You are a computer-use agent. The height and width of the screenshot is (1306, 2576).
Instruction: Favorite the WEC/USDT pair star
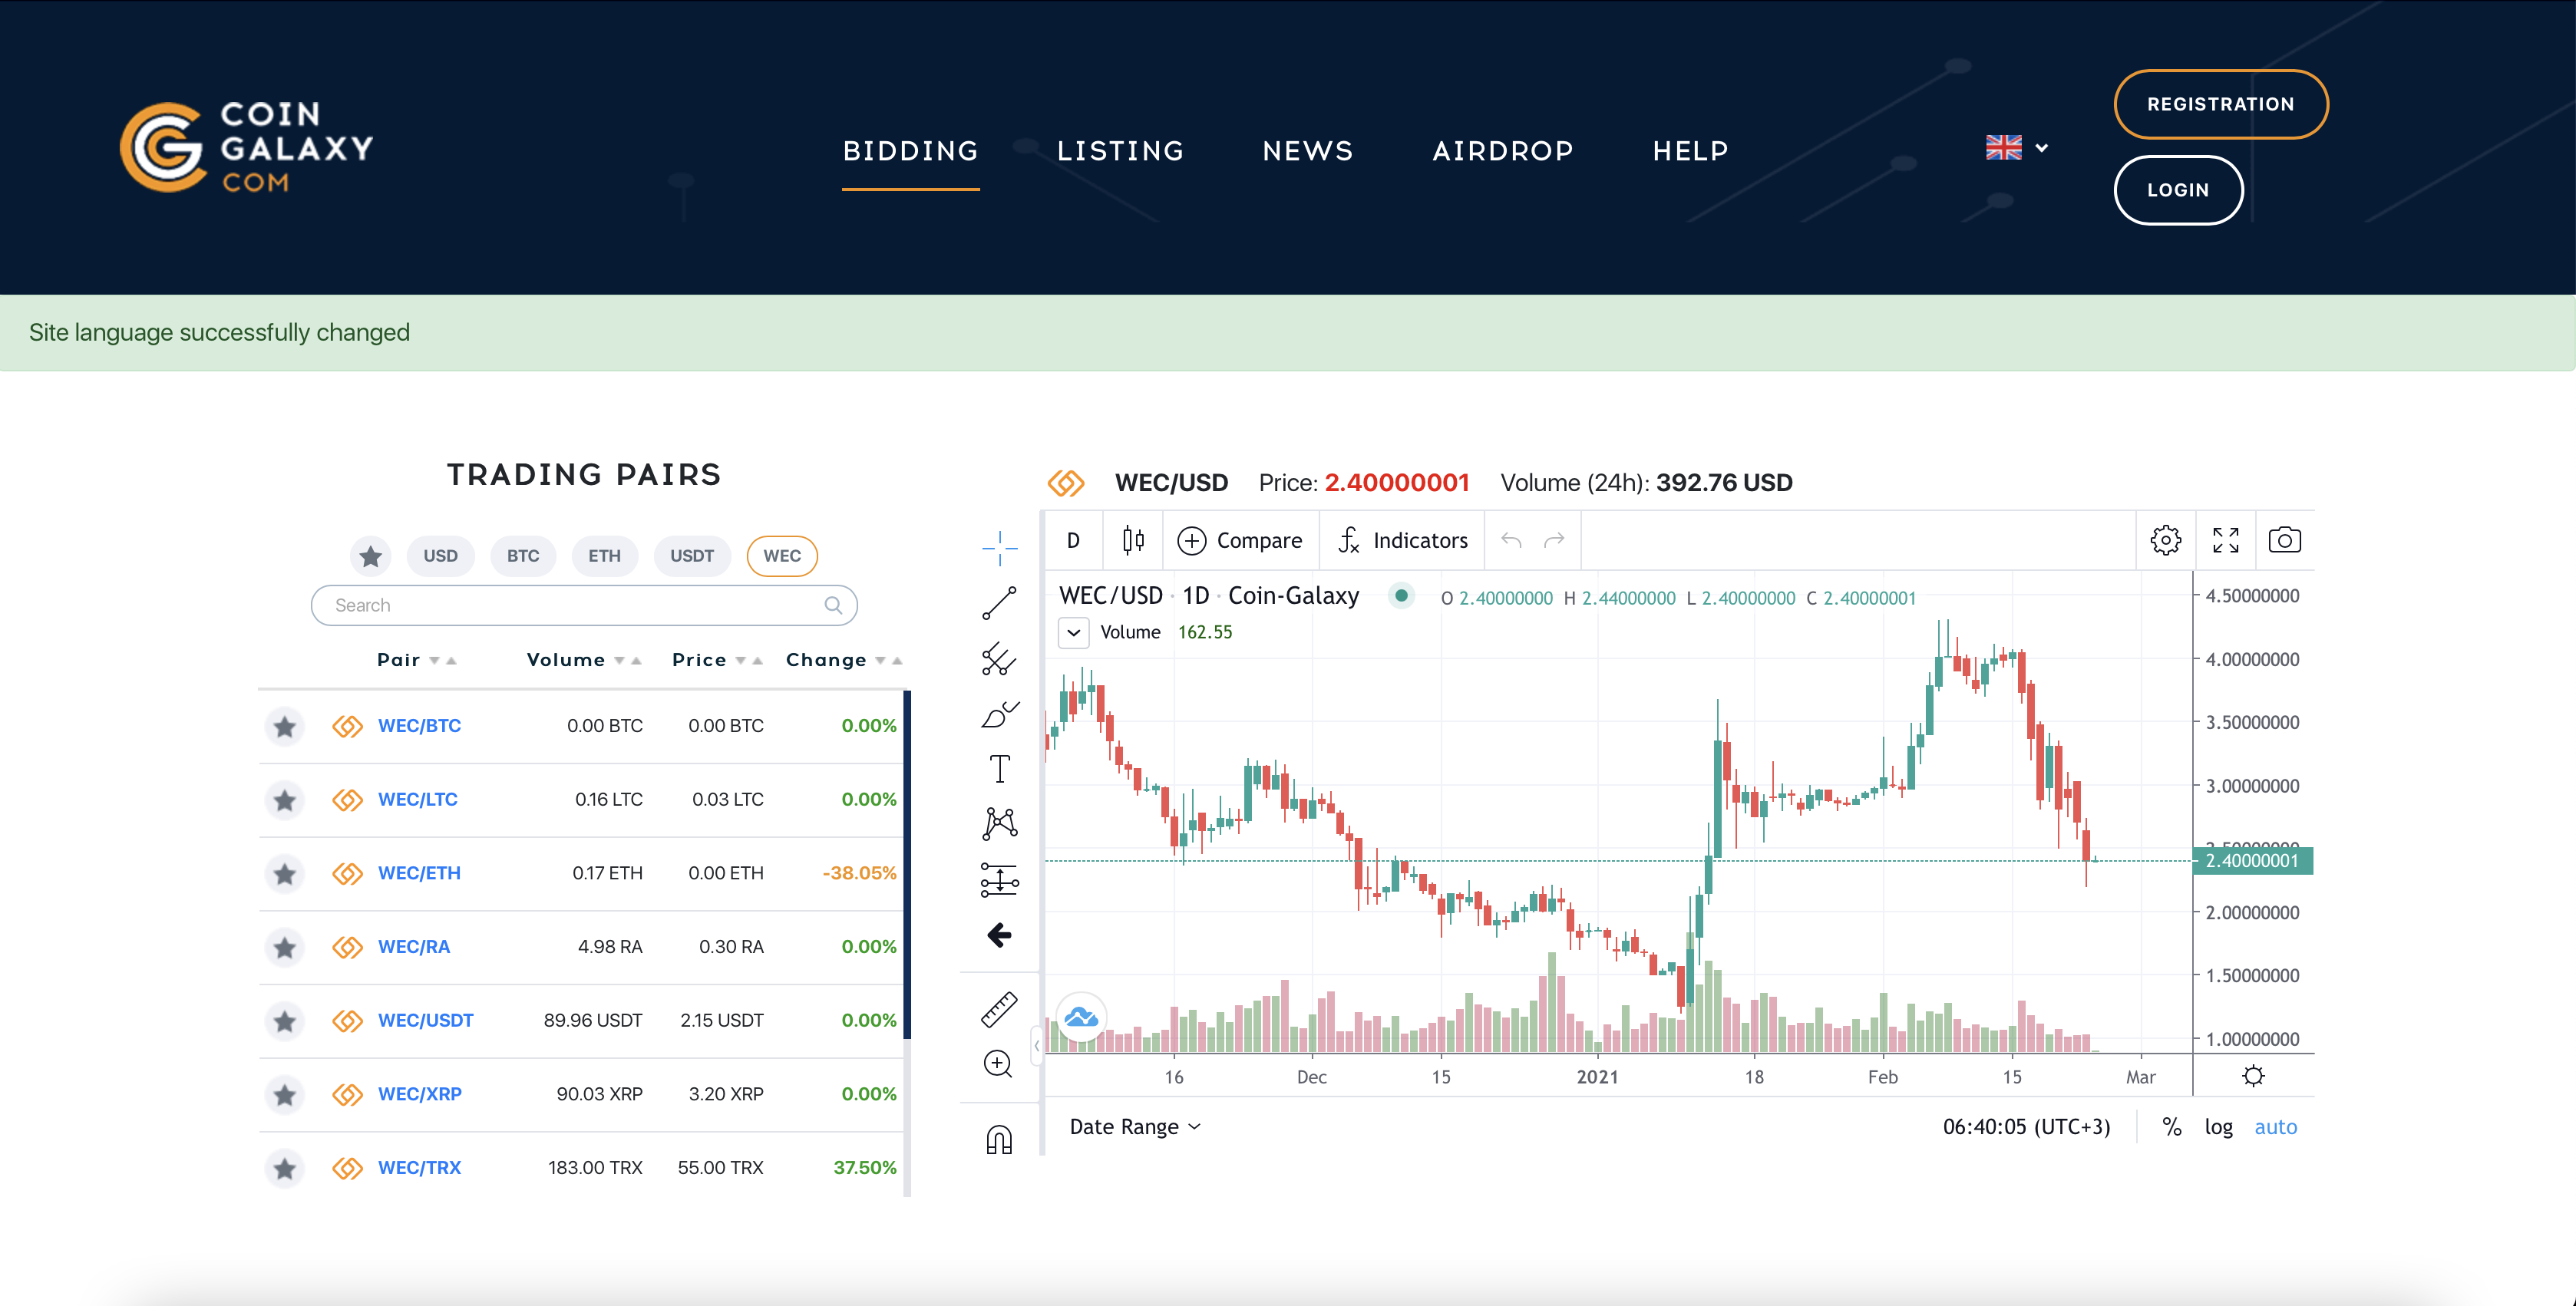click(x=285, y=1021)
